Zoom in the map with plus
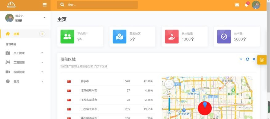Image resolution: width=270 pixels, height=119 pixels. point(169,96)
